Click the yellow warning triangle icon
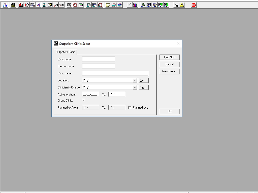Image resolution: width=258 pixels, height=193 pixels. [182, 5]
